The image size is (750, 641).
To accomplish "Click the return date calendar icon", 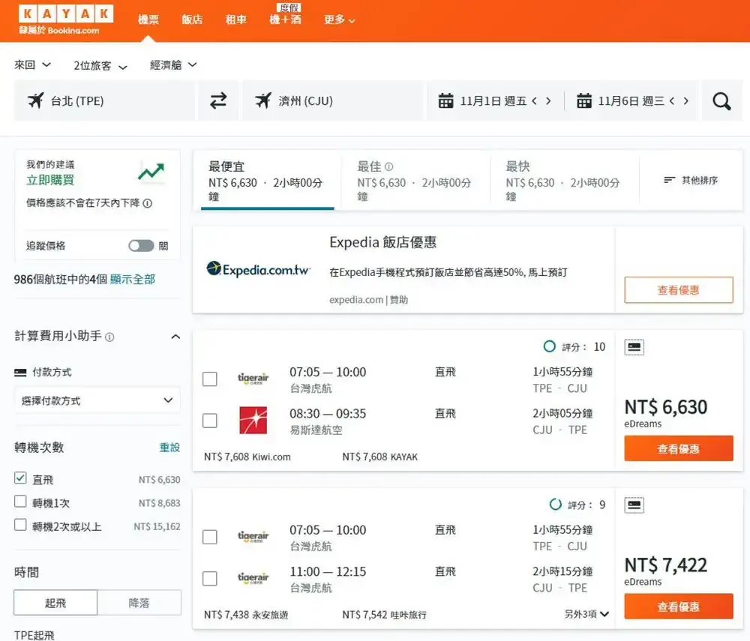I will point(584,101).
